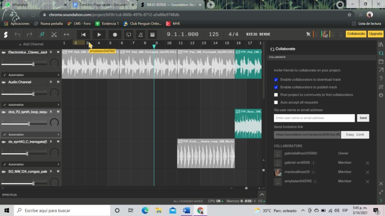Screen dimensions: 385x216
Task: Switch to the WhatsApp browser tab
Action: coord(34,5)
